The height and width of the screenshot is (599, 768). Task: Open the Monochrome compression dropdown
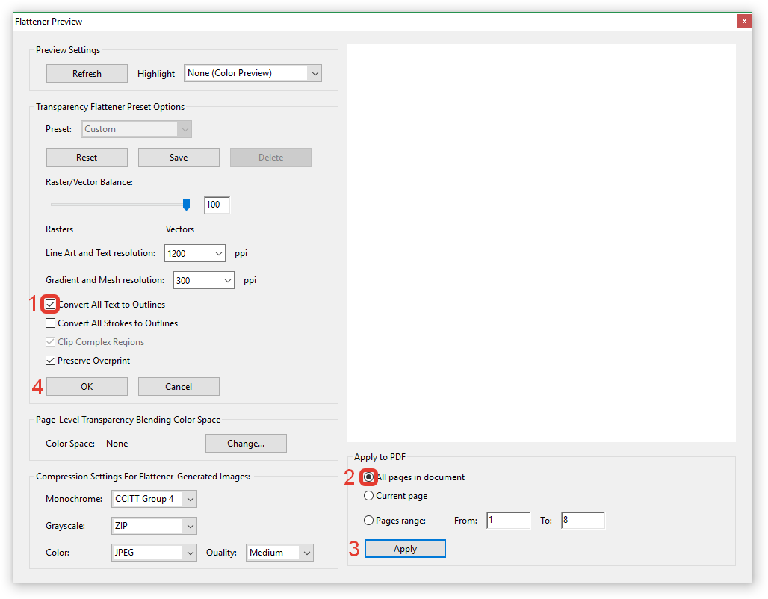click(x=154, y=499)
